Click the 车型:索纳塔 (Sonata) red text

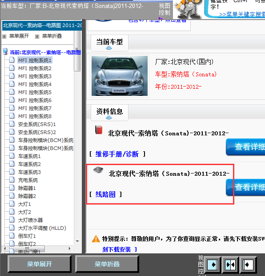point(186,74)
